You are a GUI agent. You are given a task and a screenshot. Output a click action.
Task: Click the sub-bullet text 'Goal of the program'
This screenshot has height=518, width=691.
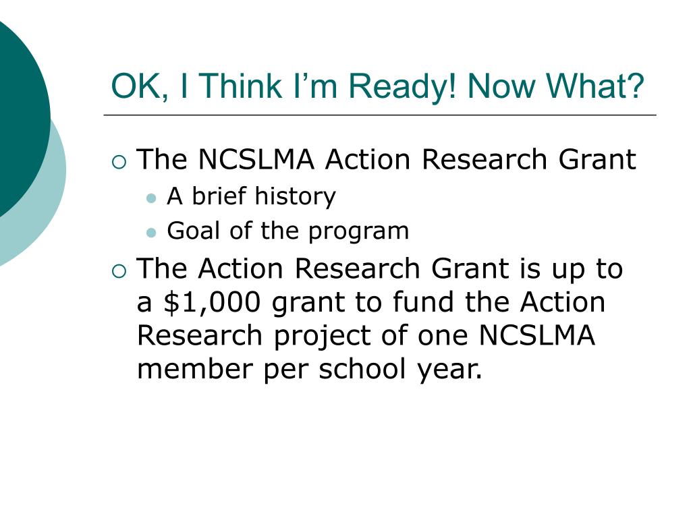click(x=287, y=231)
